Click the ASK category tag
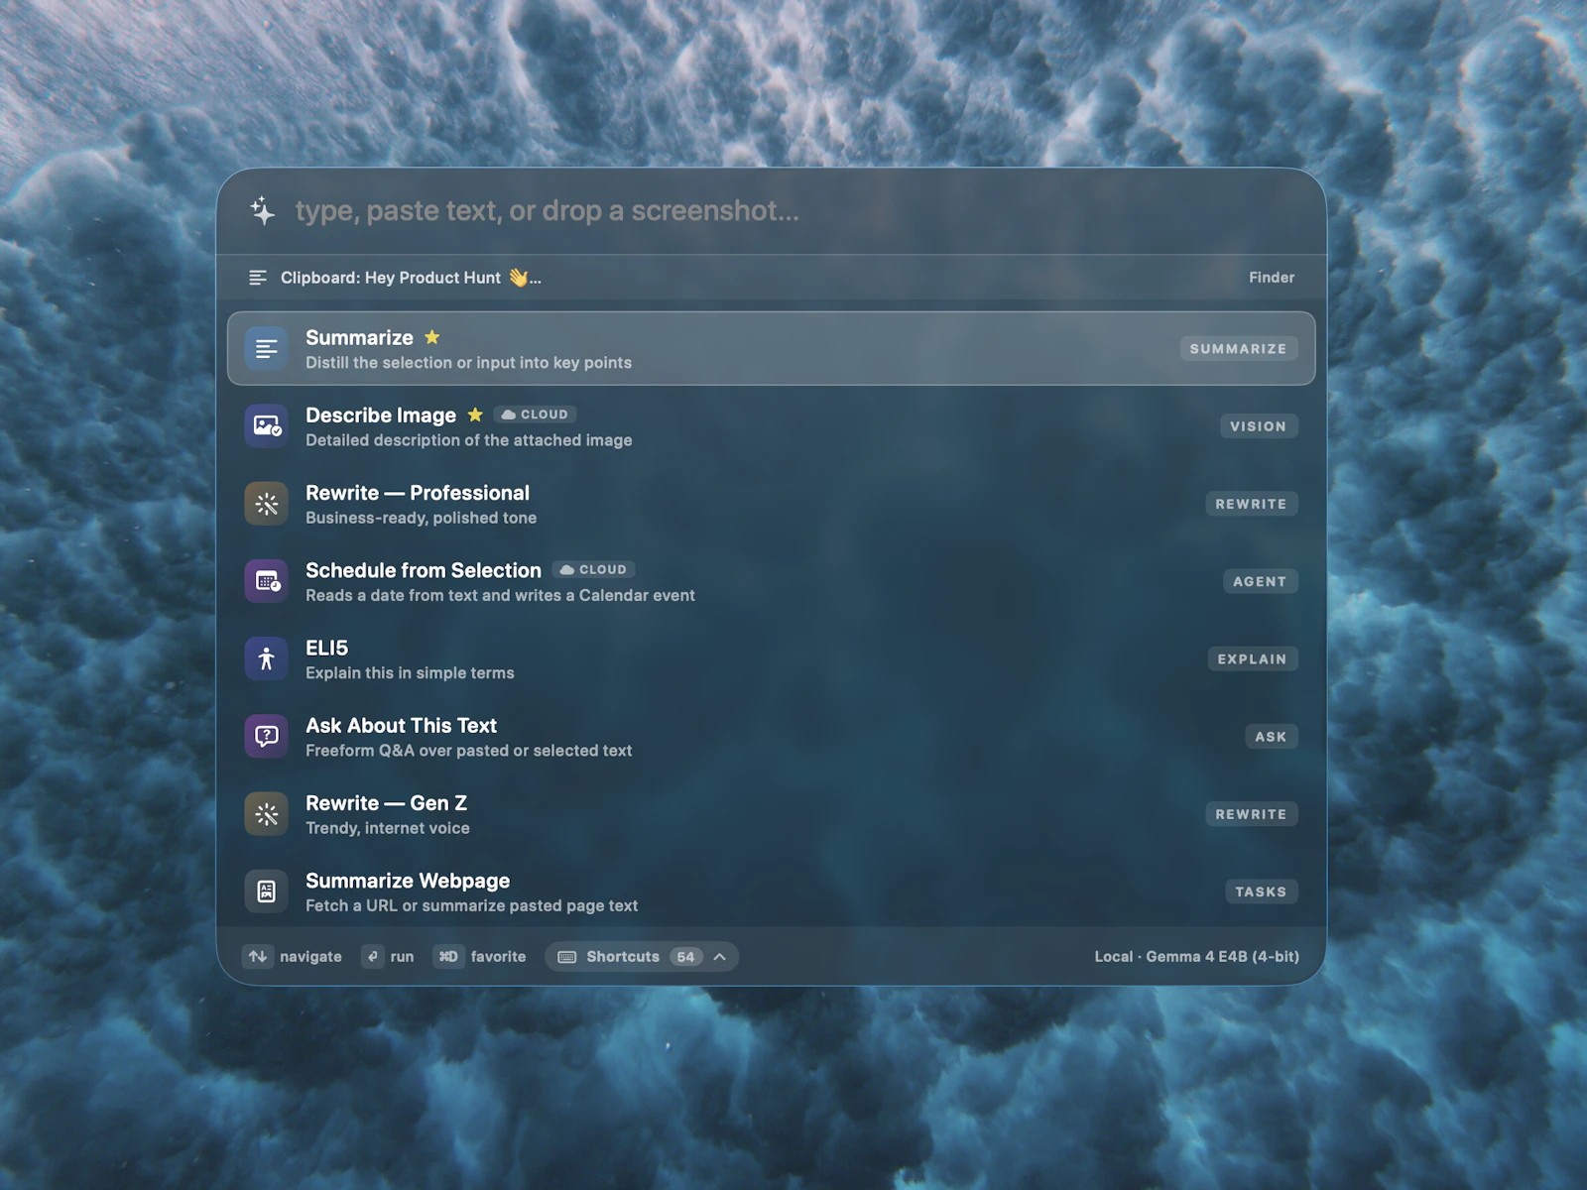This screenshot has height=1190, width=1587. pos(1271,737)
